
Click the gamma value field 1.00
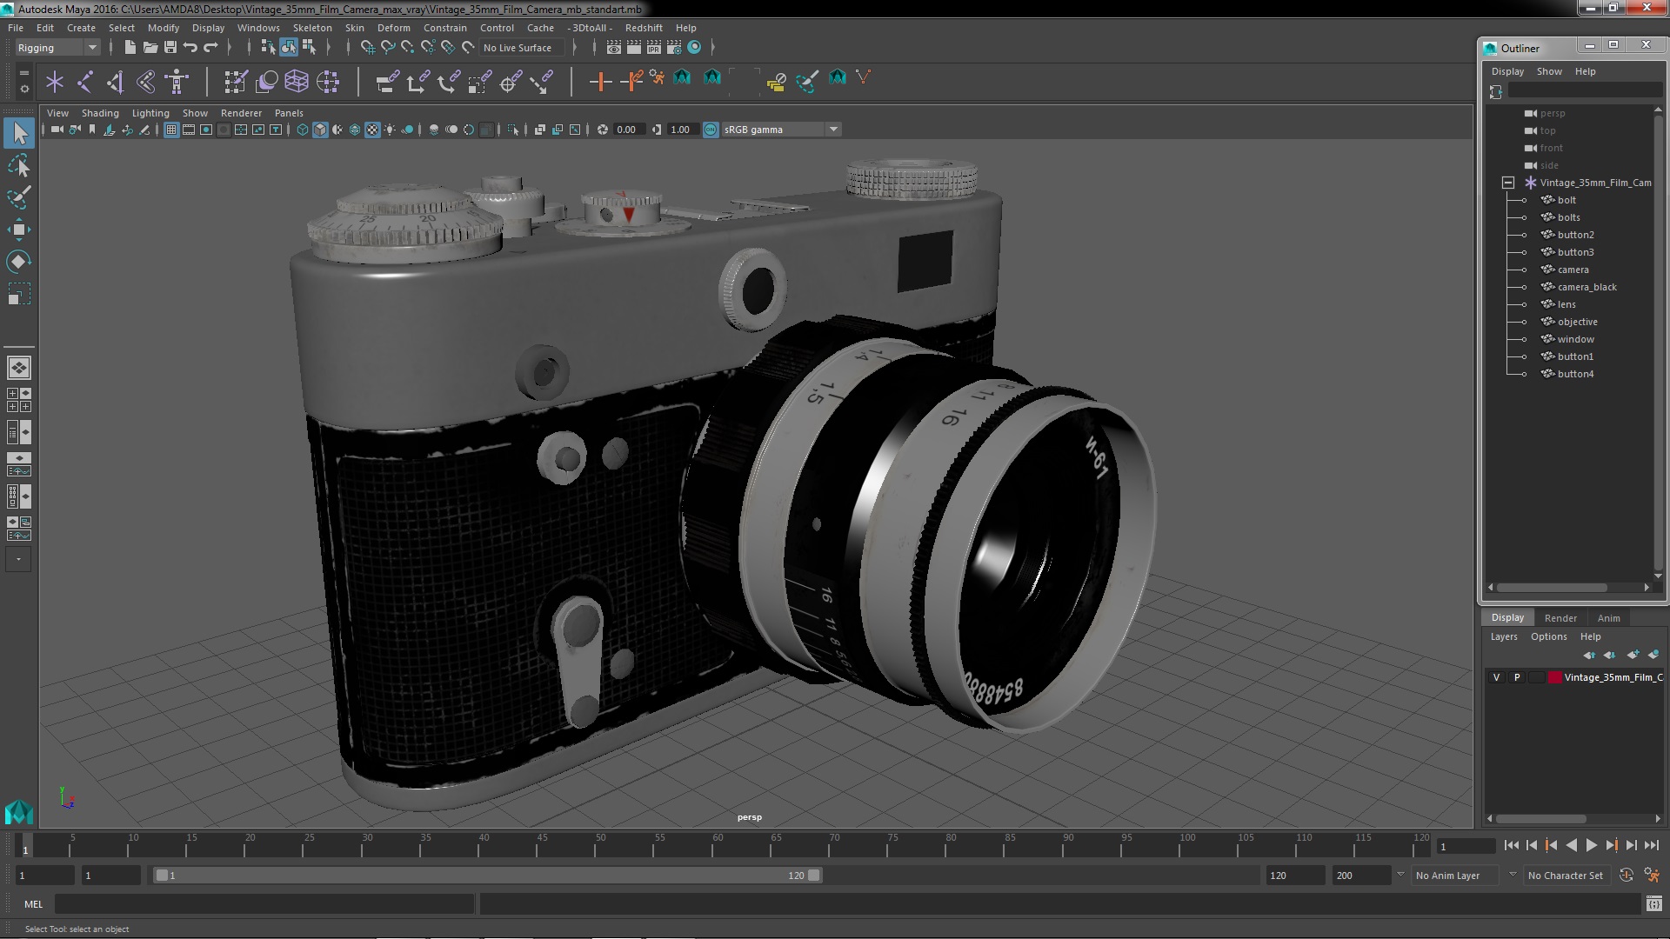683,130
